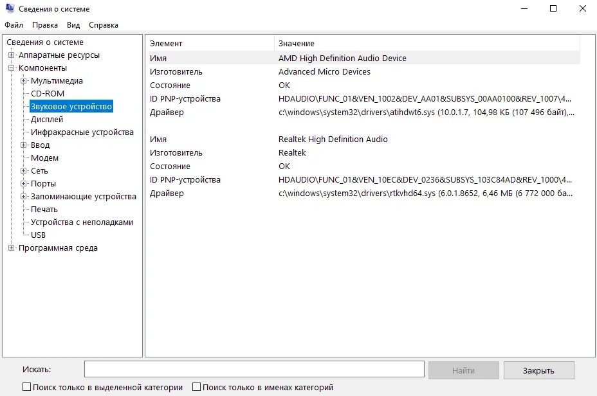Image resolution: width=597 pixels, height=396 pixels.
Task: Select Программная среда tree item
Action: pyautogui.click(x=58, y=248)
